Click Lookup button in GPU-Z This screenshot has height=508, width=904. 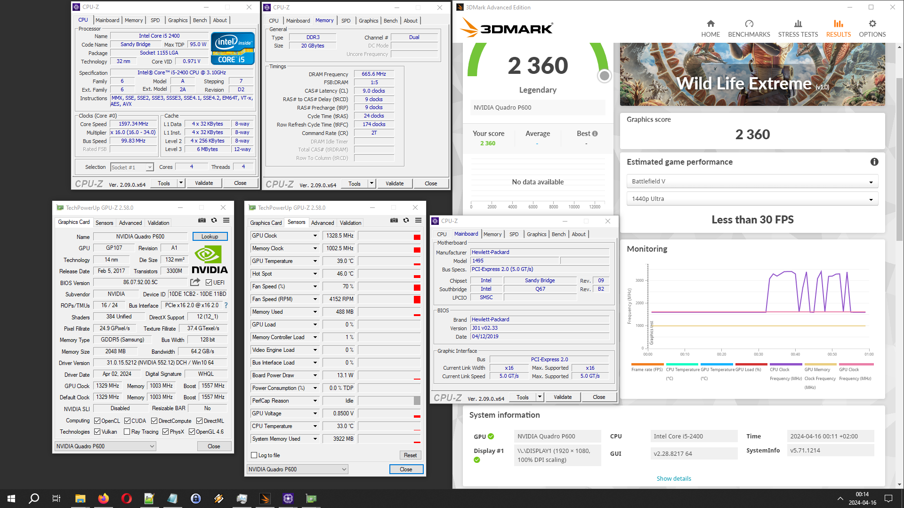210,237
